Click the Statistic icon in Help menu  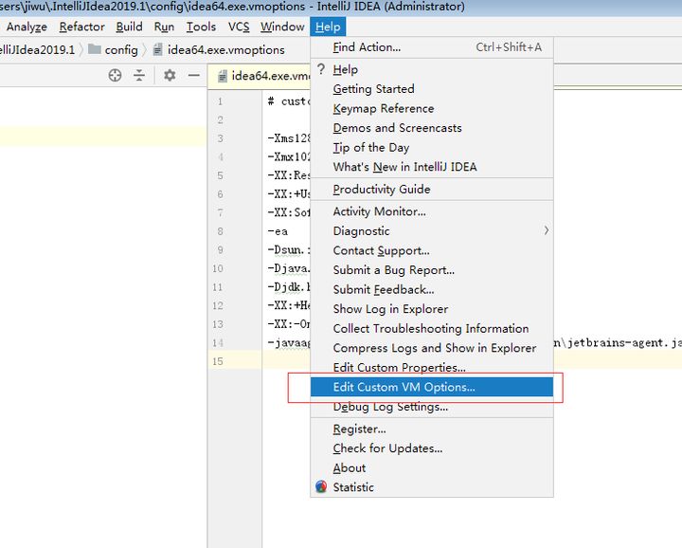click(x=321, y=487)
